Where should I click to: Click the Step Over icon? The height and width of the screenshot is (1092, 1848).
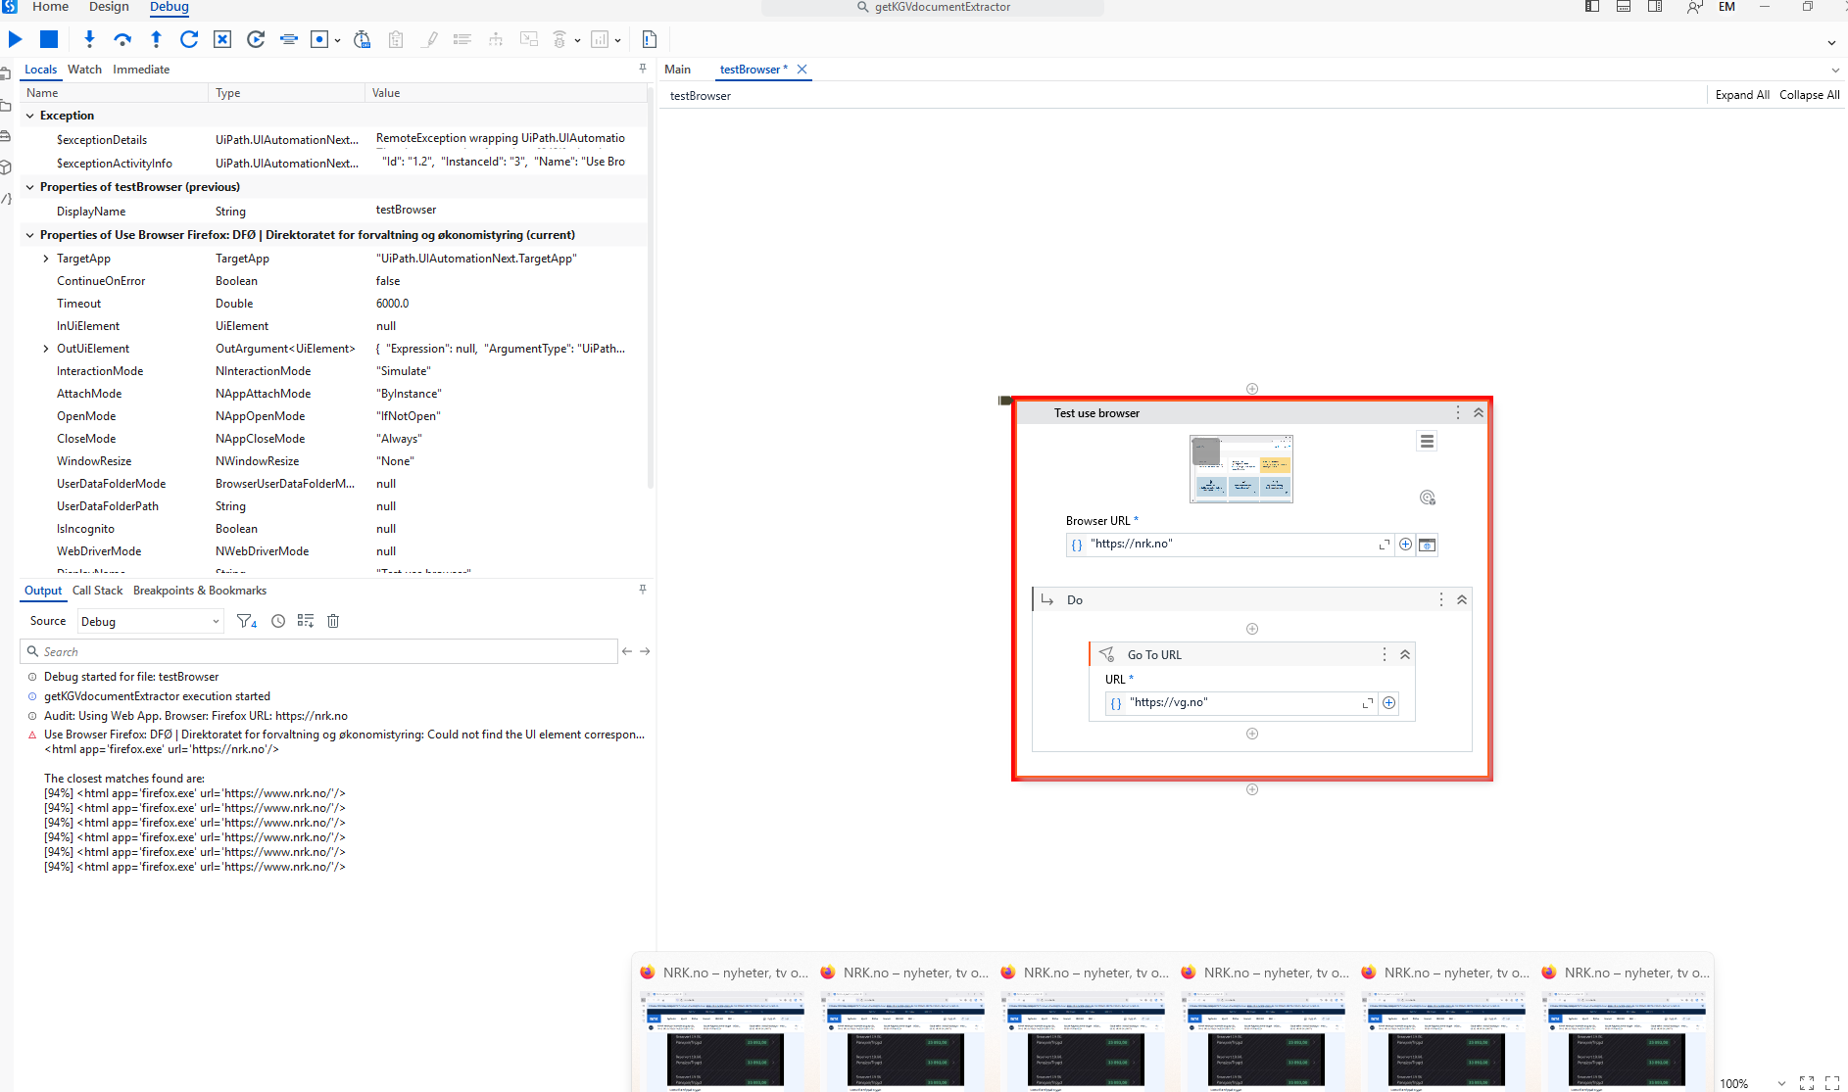(122, 39)
